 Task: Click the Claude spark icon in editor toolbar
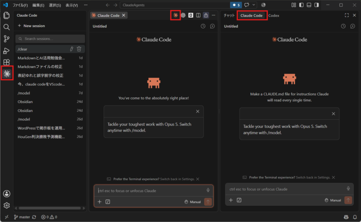(176, 15)
